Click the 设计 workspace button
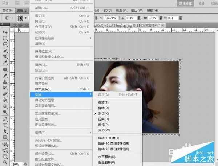This screenshot has height=166, width=218. coord(202,3)
